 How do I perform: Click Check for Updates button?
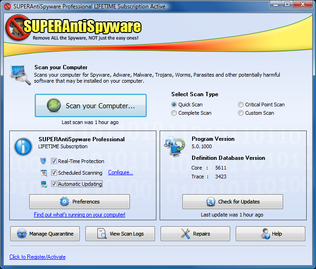coord(232,202)
